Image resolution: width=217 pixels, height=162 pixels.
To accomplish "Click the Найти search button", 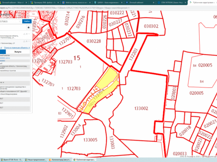I will [26, 21].
